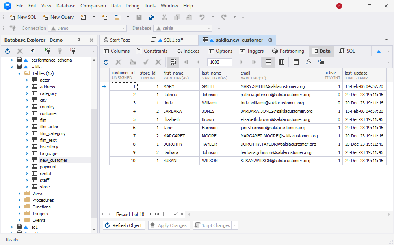Refresh the Database Explorer tree
The image size is (394, 245).
point(7,51)
